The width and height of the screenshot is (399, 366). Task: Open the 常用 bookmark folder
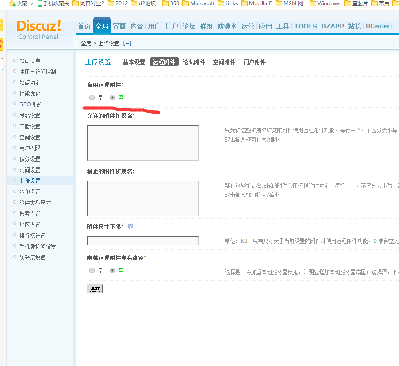(x=380, y=3)
